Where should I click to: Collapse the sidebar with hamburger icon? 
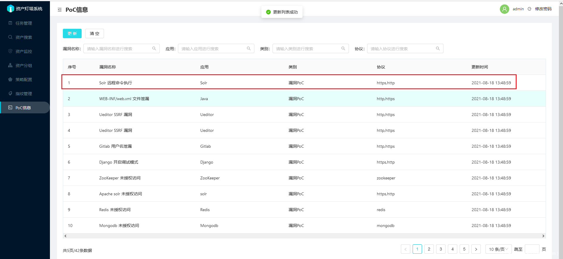coord(60,10)
